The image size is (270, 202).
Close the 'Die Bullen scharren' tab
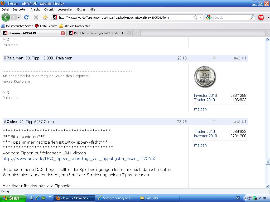pos(129,33)
